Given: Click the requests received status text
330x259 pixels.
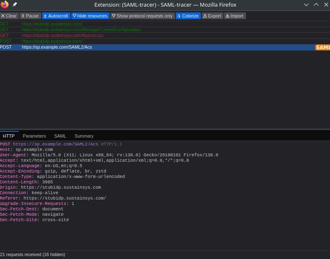Looking at the screenshot, I should point(32,254).
